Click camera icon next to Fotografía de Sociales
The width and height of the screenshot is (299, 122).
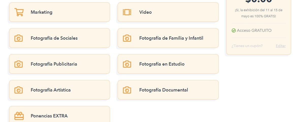pos(19,38)
